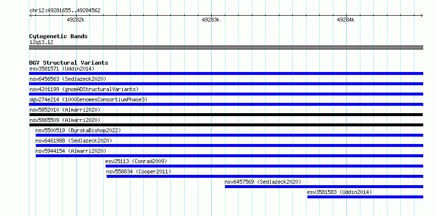The width and height of the screenshot is (437, 216).
Task: Select the nsv6456563 (Sedlazeck2020) label
Action: (68, 79)
